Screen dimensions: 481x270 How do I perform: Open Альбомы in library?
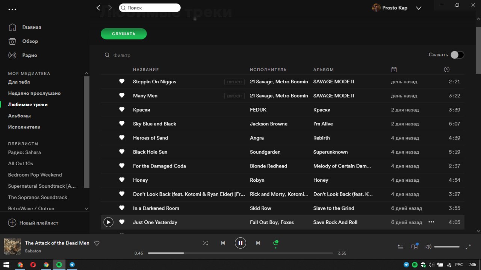click(x=20, y=116)
